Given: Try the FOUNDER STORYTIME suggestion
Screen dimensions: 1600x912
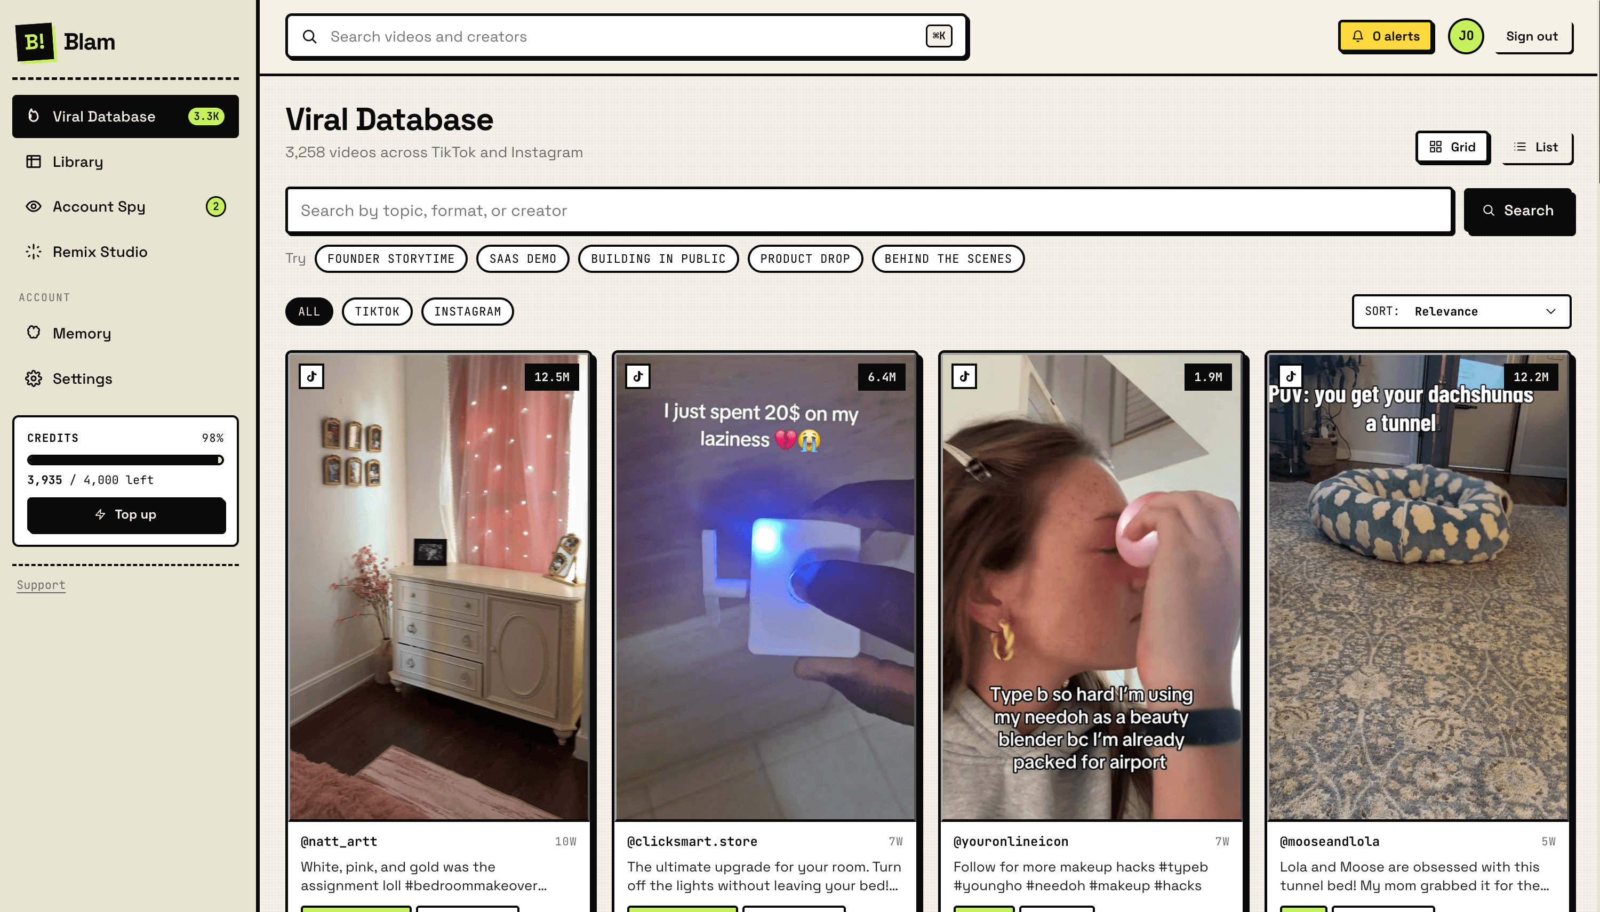Looking at the screenshot, I should pyautogui.click(x=391, y=259).
